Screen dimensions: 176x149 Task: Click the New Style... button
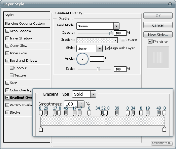pos(158,35)
